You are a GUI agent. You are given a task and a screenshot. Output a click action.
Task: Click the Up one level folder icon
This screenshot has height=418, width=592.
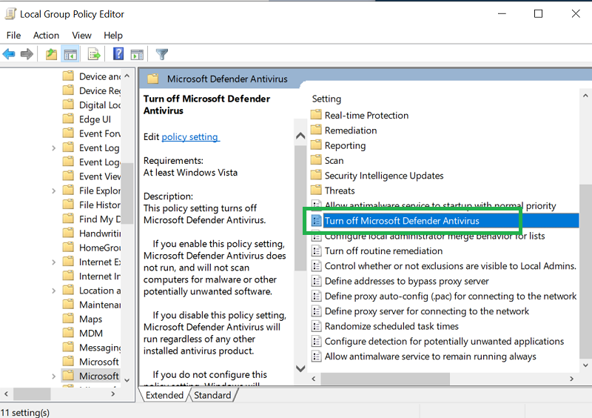pos(51,54)
